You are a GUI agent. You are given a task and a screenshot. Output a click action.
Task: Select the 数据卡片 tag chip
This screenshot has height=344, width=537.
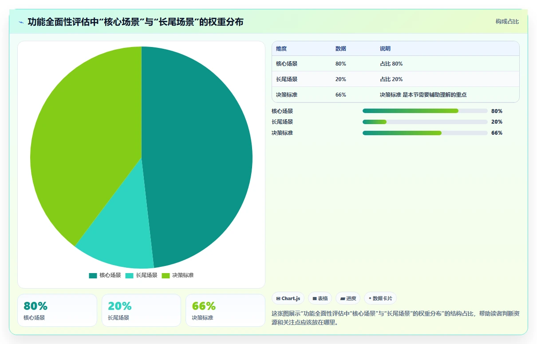click(x=380, y=298)
